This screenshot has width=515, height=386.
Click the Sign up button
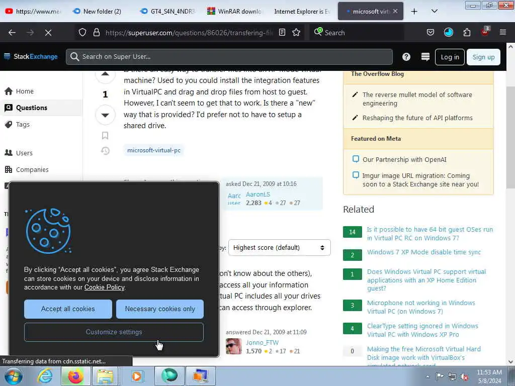pos(483,57)
